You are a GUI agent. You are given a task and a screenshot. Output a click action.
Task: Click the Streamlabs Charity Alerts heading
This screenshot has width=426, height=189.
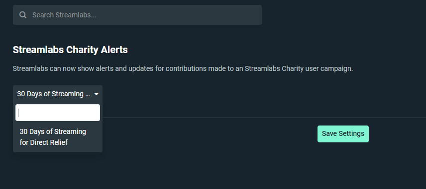70,50
